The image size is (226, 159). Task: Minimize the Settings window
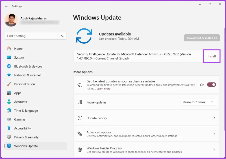(200, 4)
